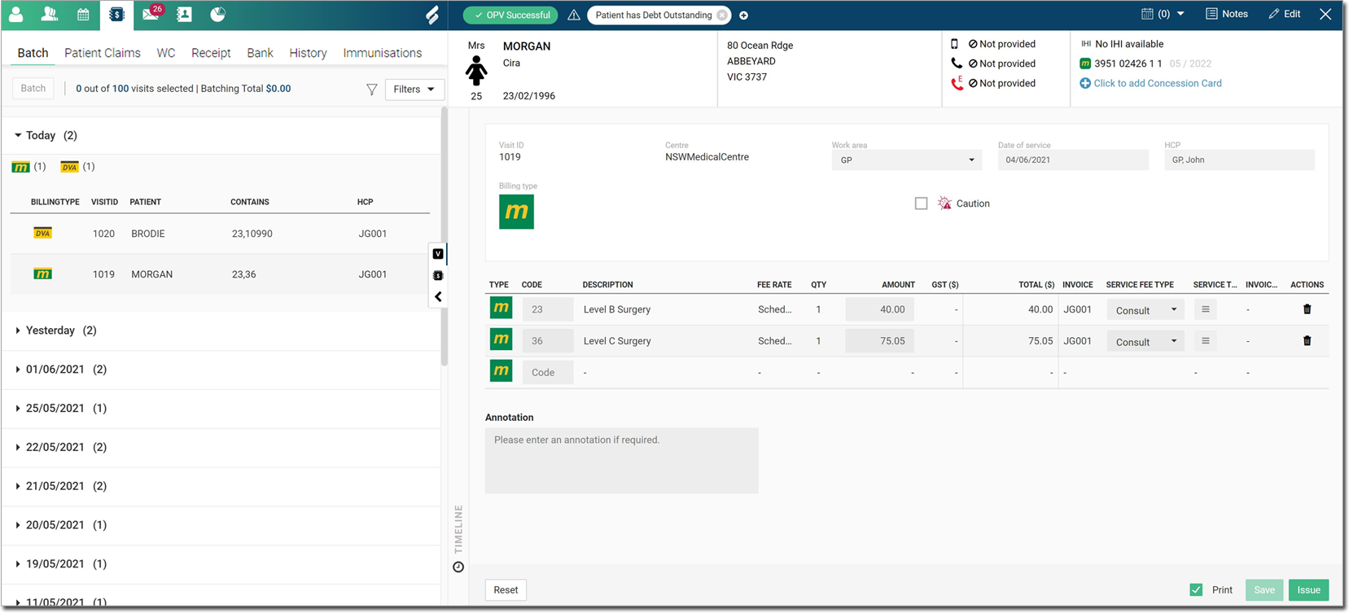
Task: Click the OPV Successful status badge
Action: [x=511, y=15]
